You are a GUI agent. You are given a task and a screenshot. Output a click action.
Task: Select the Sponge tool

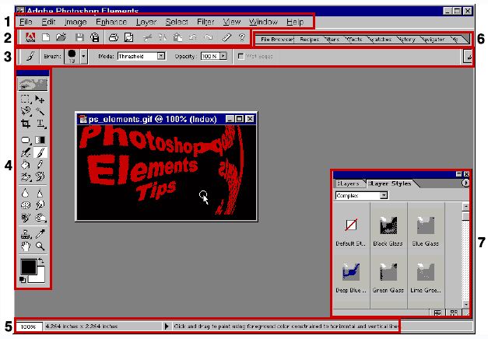26,205
